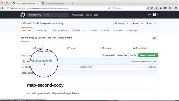Click the latest commit hash link
This screenshot has height=101, width=179.
pos(145,62)
